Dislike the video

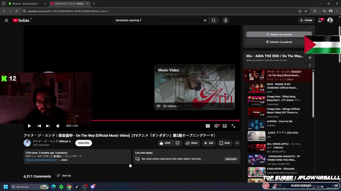(x=177, y=143)
